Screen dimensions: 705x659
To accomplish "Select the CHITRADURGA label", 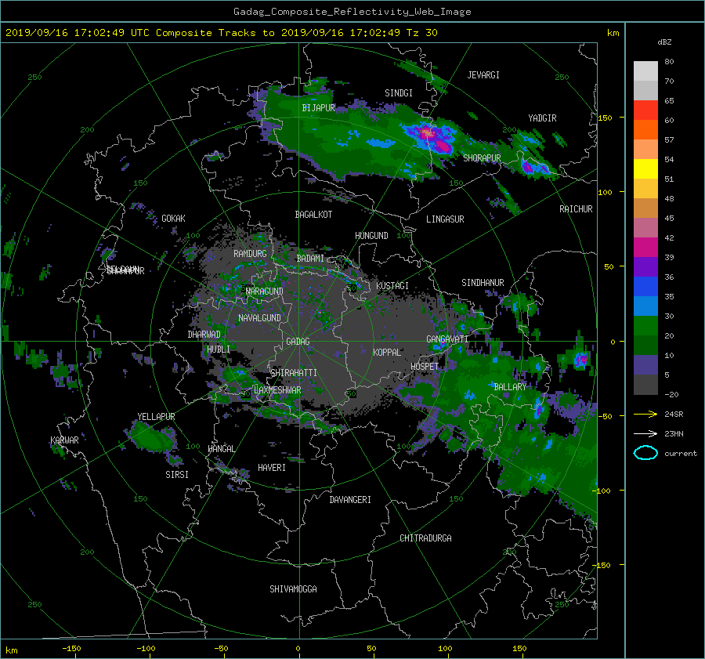I will pos(425,538).
